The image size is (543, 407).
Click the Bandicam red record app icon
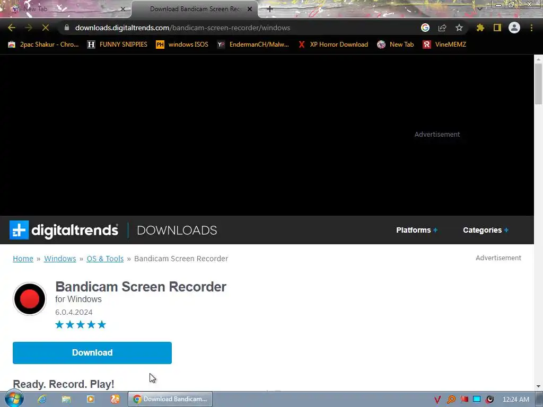(x=30, y=299)
